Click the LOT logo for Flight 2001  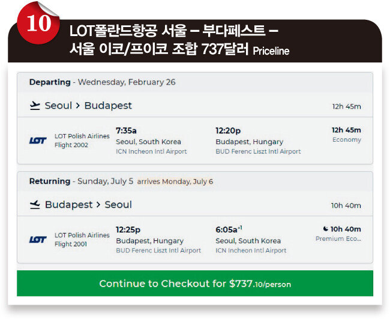click(x=38, y=240)
